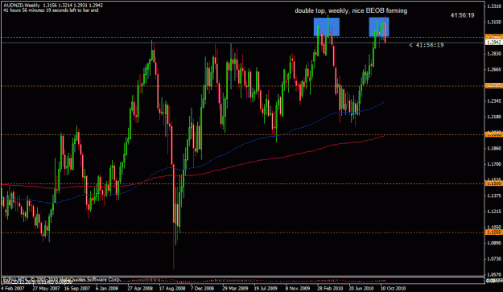Click the 8 Nov 2009 date label
This screenshot has width=503, height=292.
click(297, 288)
